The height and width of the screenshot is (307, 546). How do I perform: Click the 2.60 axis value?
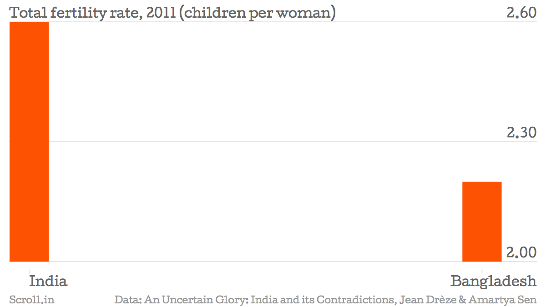pyautogui.click(x=521, y=13)
